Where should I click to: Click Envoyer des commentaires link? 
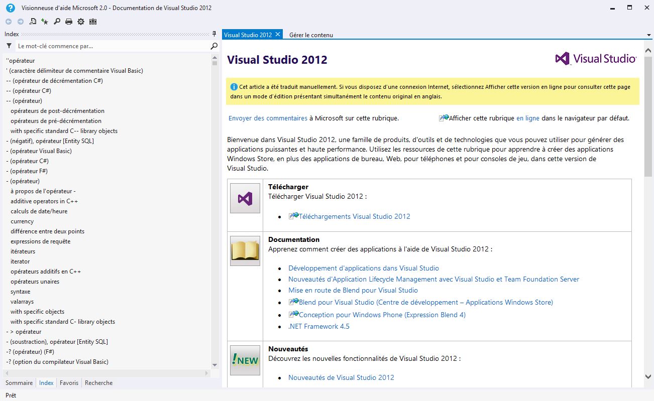[268, 118]
